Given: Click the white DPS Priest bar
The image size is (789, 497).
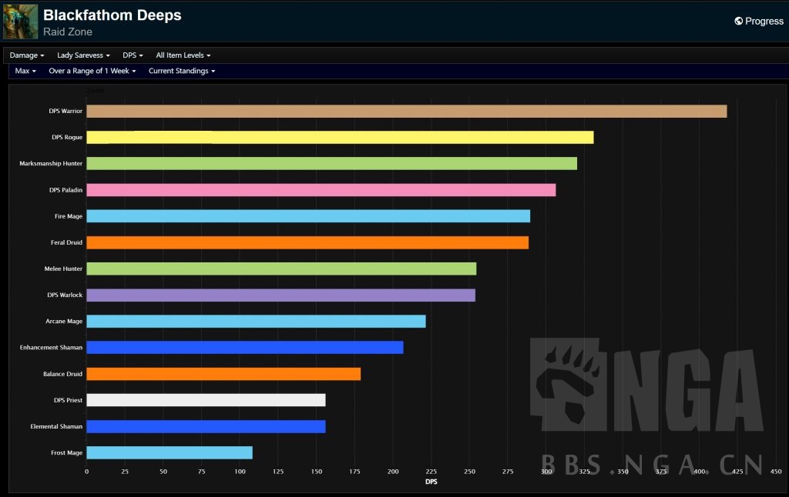Looking at the screenshot, I should click(206, 400).
